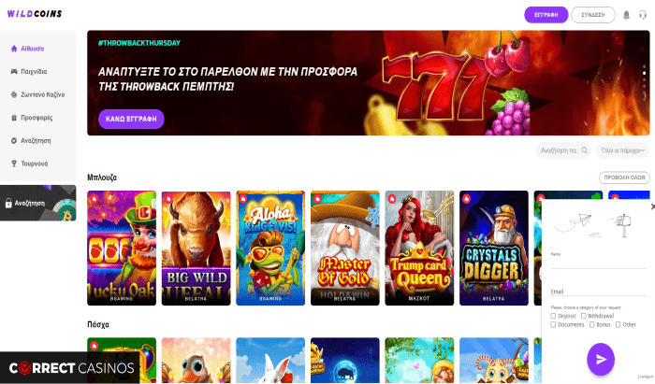Open headset support icon in header
The image size is (655, 384).
(643, 15)
